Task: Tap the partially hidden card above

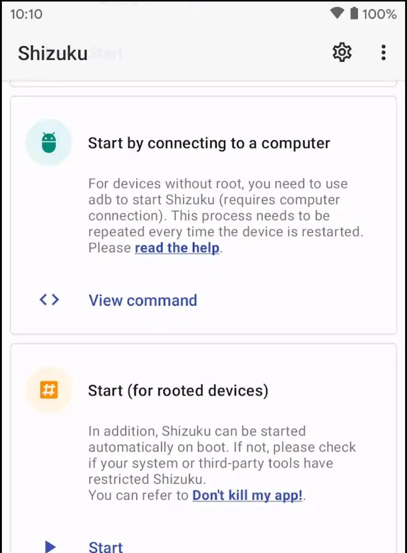Action: tap(203, 83)
